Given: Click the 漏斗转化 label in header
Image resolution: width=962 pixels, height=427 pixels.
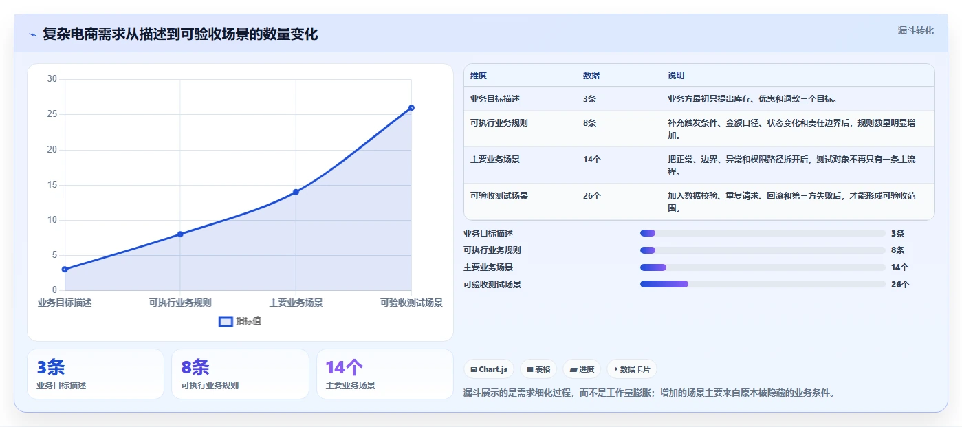Looking at the screenshot, I should (x=915, y=30).
